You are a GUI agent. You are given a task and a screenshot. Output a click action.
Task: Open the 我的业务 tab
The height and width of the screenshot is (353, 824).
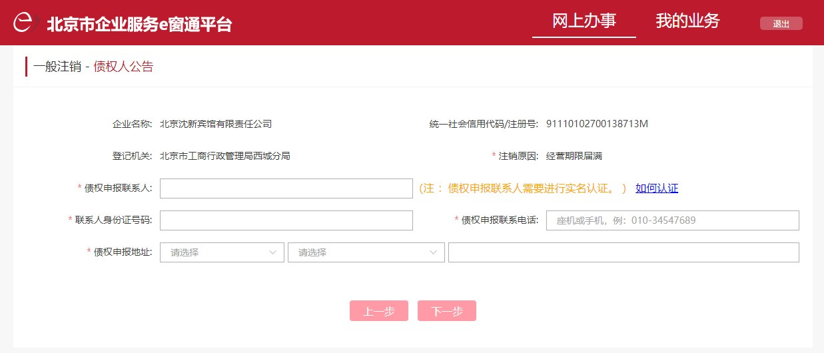687,21
